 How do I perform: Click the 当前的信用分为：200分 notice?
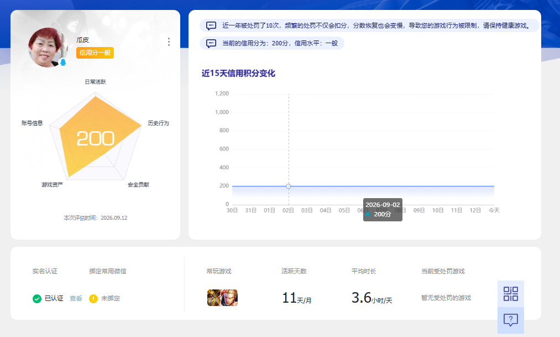tap(272, 43)
